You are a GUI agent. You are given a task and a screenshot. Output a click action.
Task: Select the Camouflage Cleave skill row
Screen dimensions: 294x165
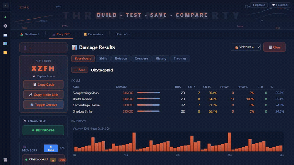point(178,105)
